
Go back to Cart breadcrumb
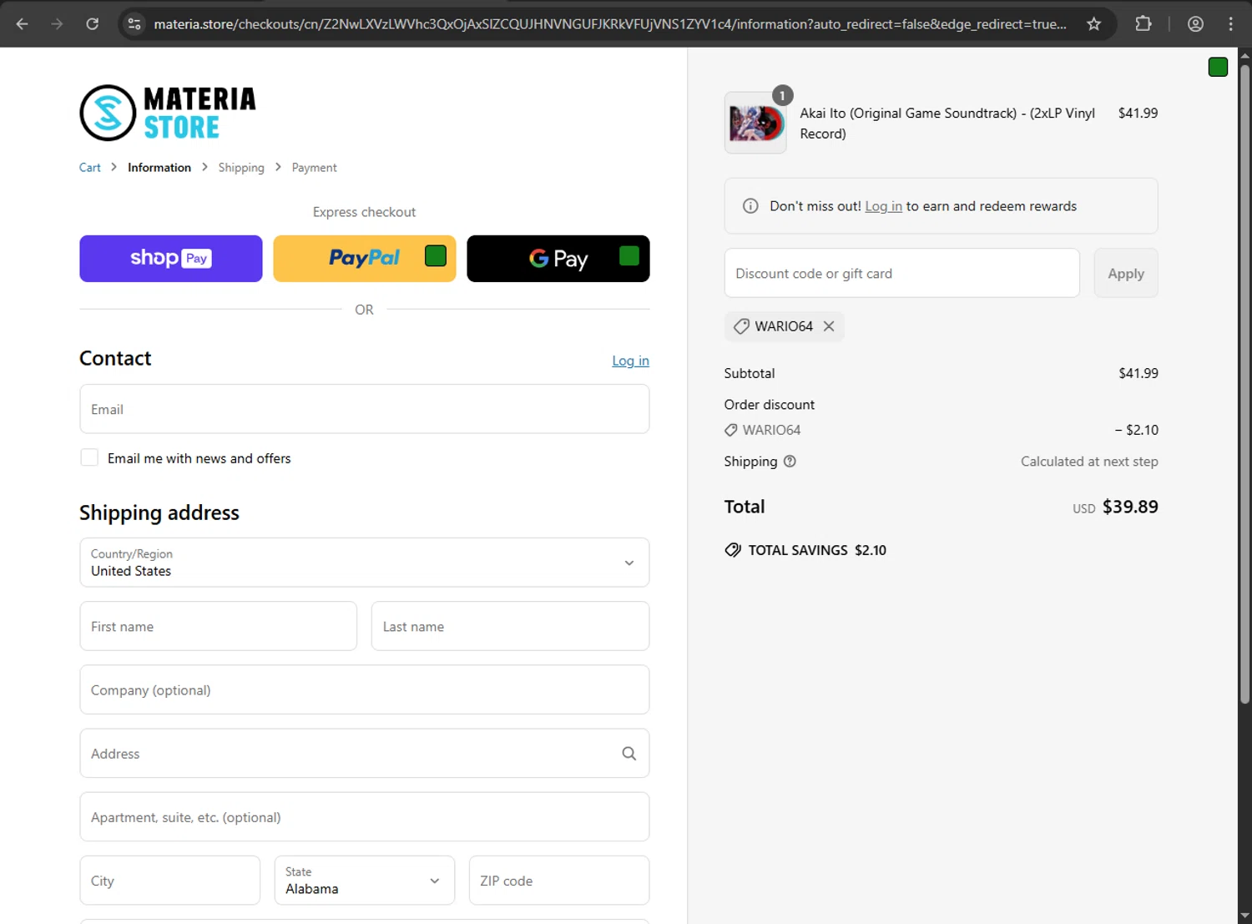[90, 168]
